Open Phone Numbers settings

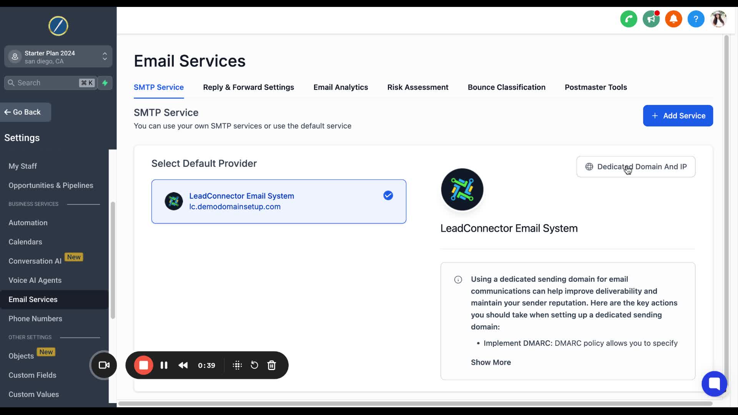pyautogui.click(x=35, y=319)
